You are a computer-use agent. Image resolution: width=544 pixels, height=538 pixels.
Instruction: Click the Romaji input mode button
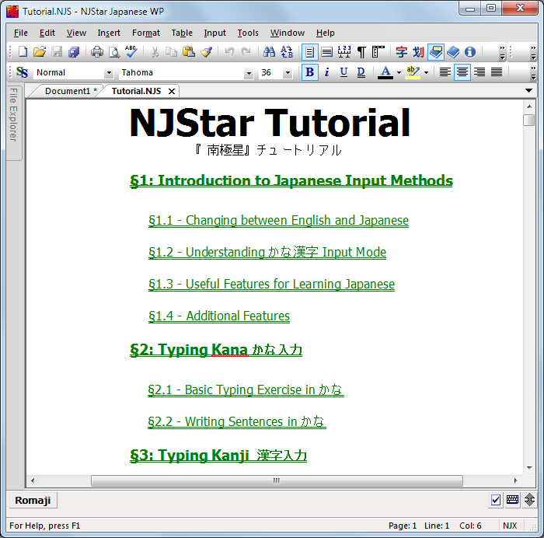coord(33,500)
